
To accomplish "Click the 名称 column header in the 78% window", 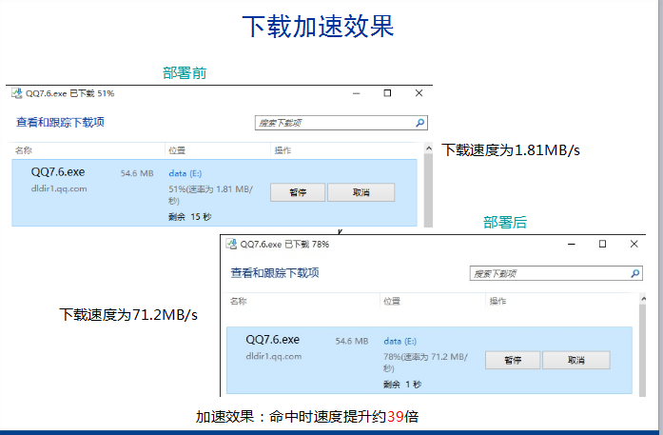I will [x=238, y=301].
